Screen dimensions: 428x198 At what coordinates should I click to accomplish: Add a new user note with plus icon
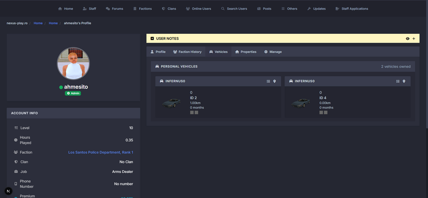pos(414,39)
